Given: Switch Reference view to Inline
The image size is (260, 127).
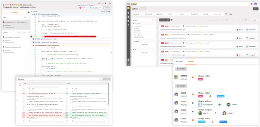Looking at the screenshot, I should (x=100, y=79).
